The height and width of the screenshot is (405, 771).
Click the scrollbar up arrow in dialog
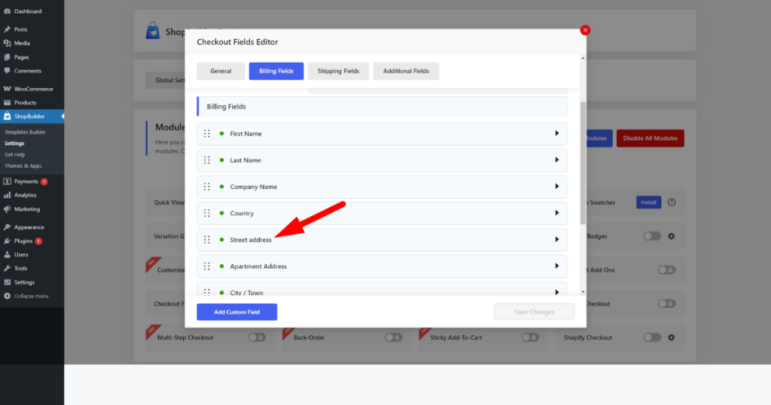[584, 58]
